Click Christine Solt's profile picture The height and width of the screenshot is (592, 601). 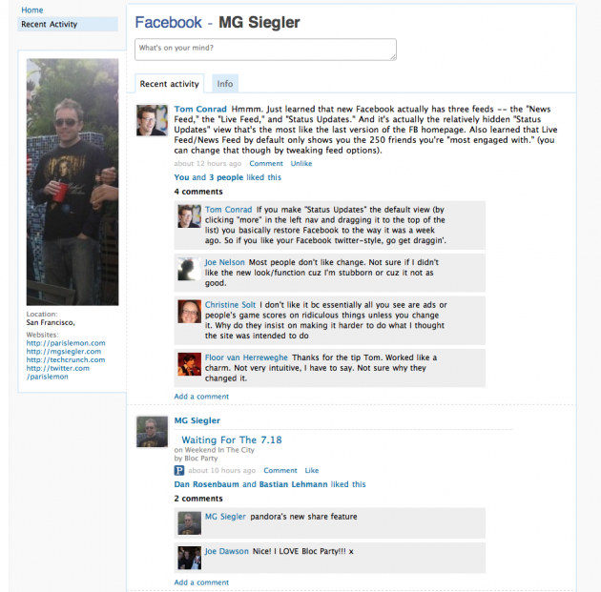[189, 312]
